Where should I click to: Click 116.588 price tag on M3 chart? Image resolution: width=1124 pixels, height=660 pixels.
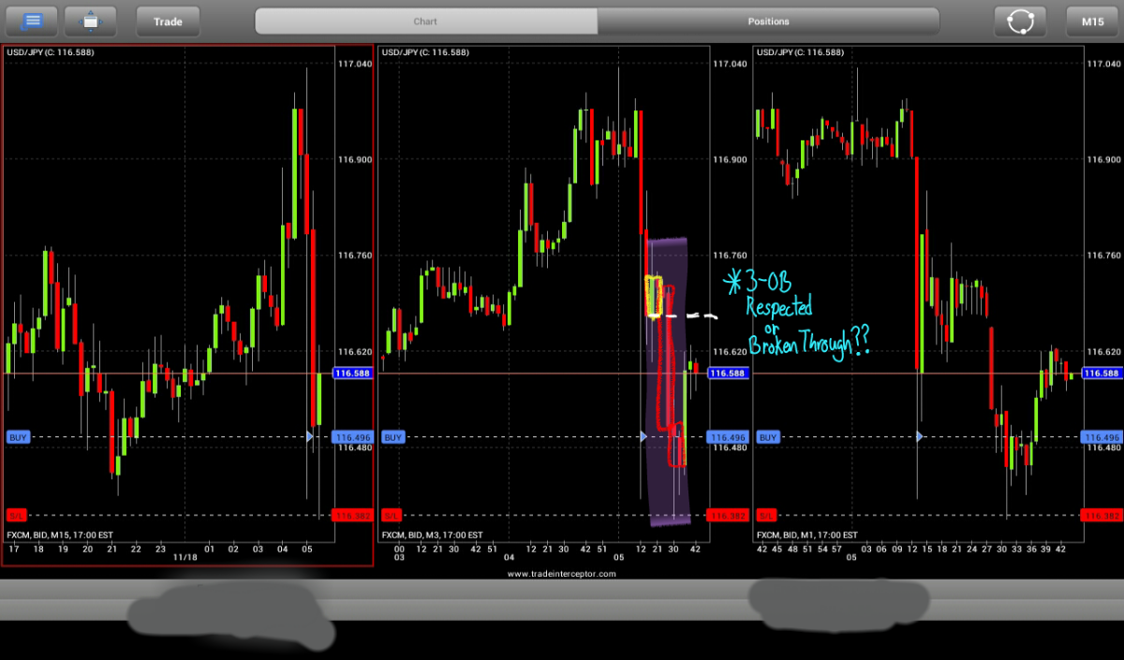(x=728, y=373)
